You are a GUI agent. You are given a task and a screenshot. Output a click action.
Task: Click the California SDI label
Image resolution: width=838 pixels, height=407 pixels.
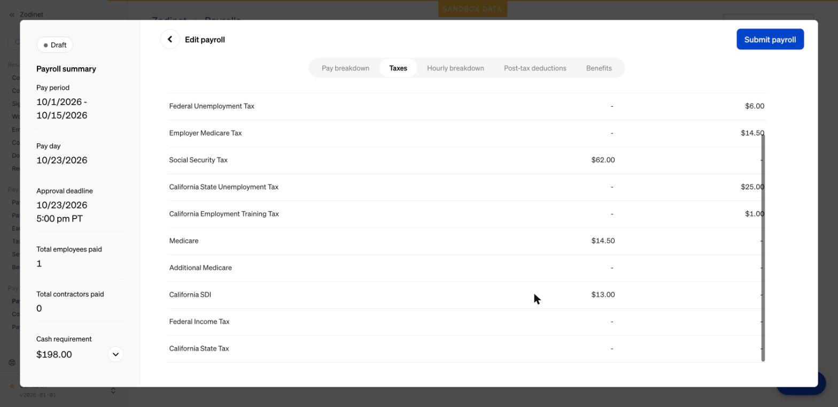(x=190, y=295)
